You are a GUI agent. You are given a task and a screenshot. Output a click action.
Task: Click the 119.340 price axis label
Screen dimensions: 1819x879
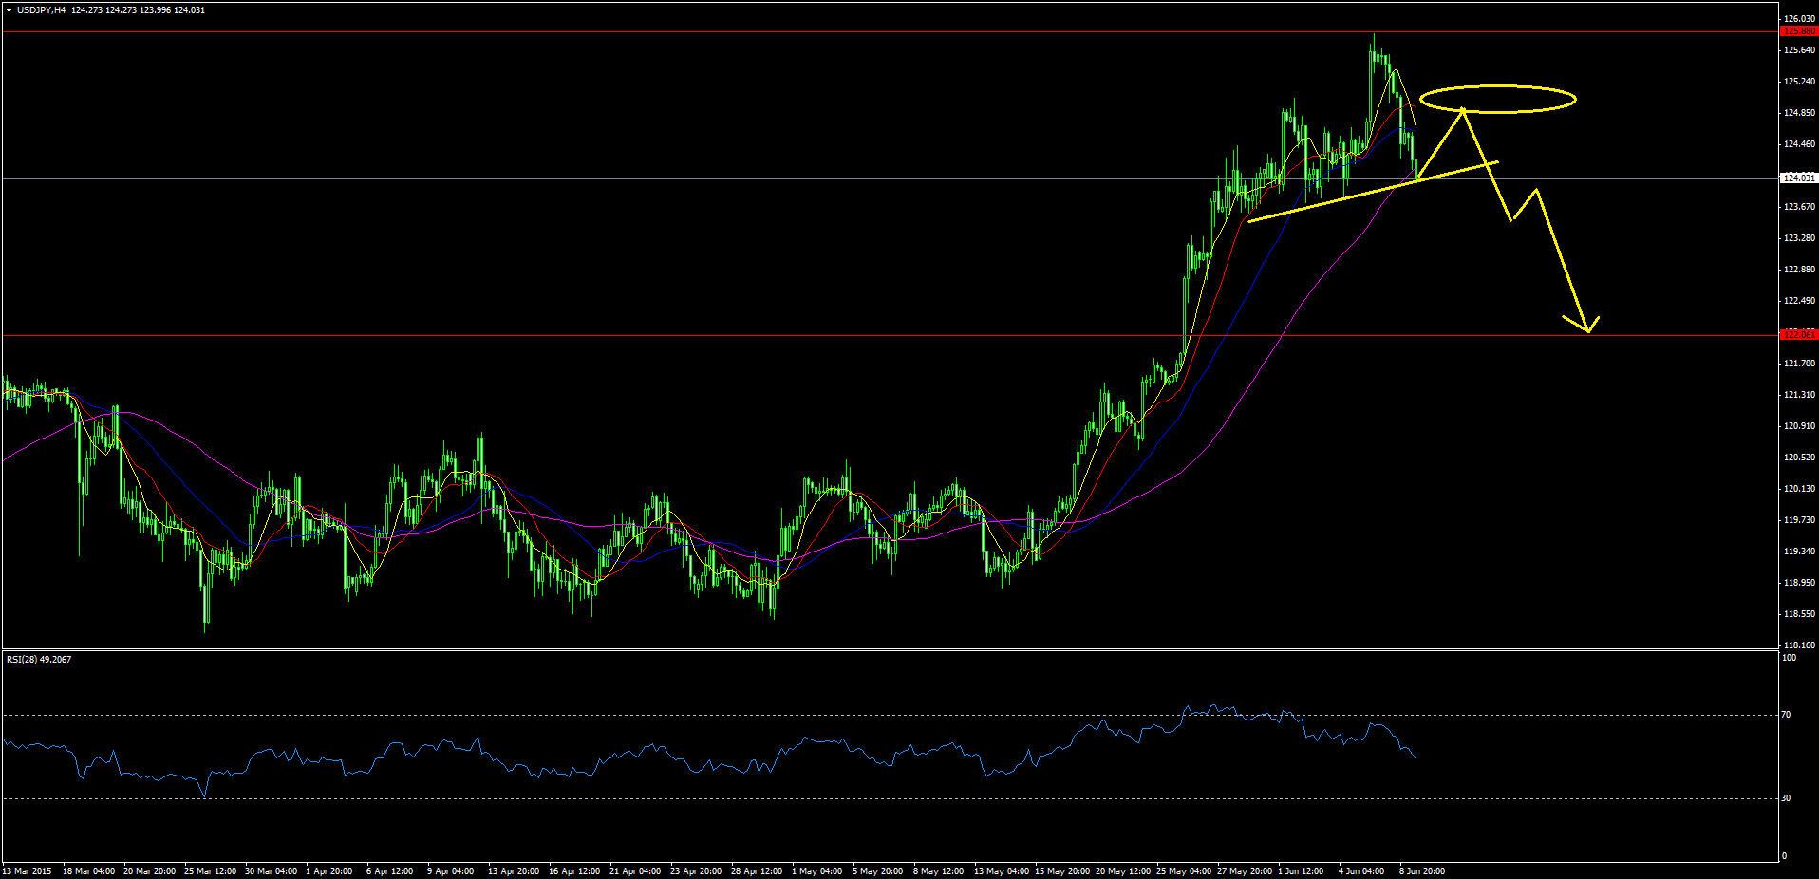(x=1800, y=552)
